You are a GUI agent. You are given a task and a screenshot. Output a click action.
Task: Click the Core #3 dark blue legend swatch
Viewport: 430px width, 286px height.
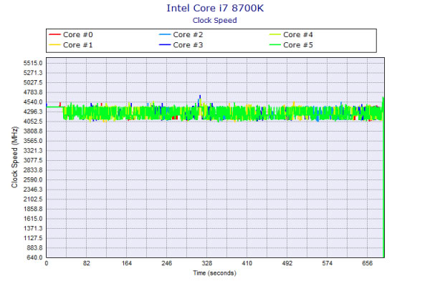tap(165, 44)
